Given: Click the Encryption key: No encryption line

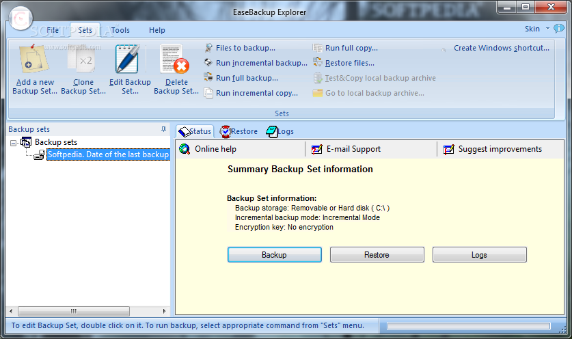Looking at the screenshot, I should [284, 227].
